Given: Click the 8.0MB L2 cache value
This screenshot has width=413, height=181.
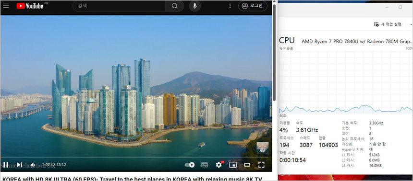Looking at the screenshot, I should pos(375,160).
